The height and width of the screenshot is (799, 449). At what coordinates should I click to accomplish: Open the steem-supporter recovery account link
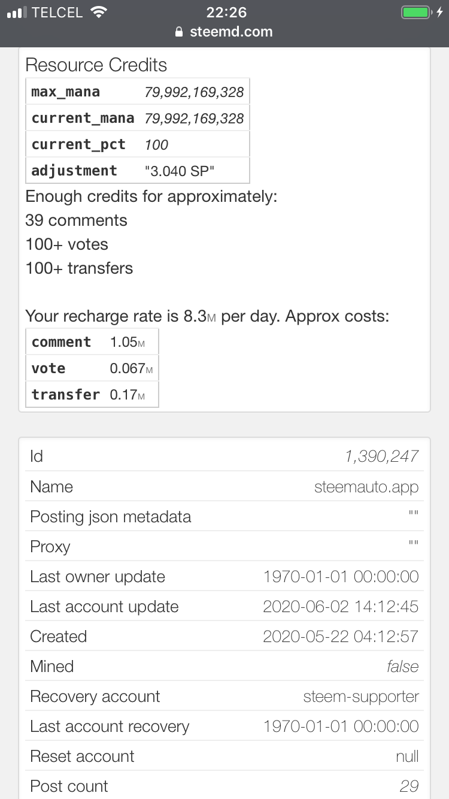pyautogui.click(x=361, y=697)
